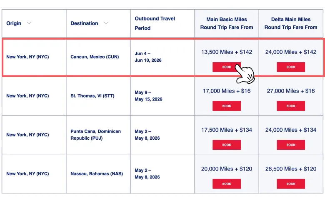Book St. Thomas Delta Main 27,000 Miles fare
325x201 pixels.
[291, 106]
